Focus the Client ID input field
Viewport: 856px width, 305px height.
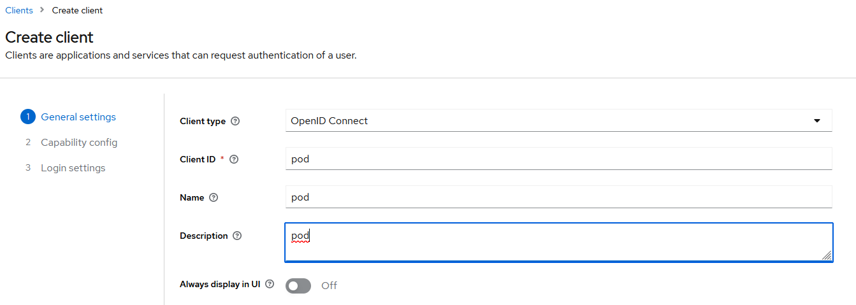coord(558,159)
